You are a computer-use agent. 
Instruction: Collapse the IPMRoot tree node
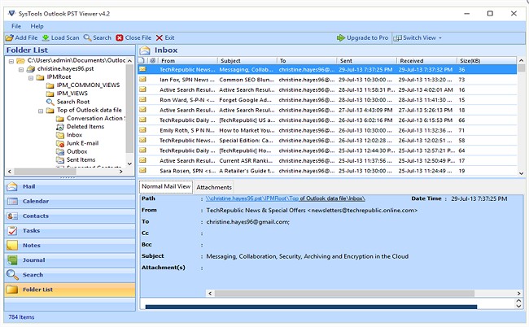[30, 77]
